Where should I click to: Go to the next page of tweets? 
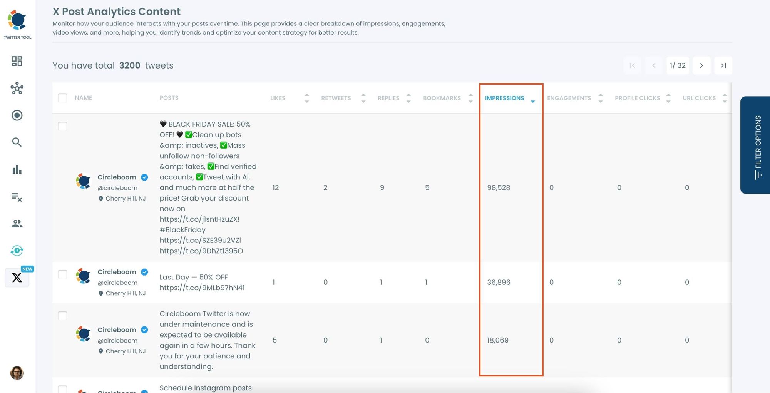(x=701, y=65)
